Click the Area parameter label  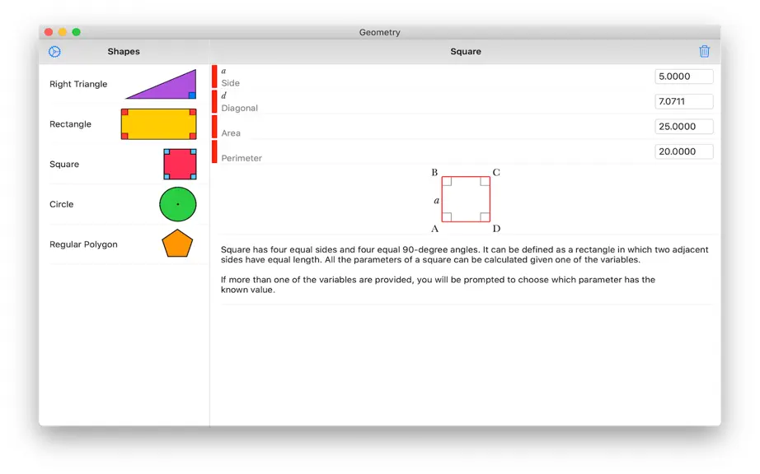pos(231,133)
